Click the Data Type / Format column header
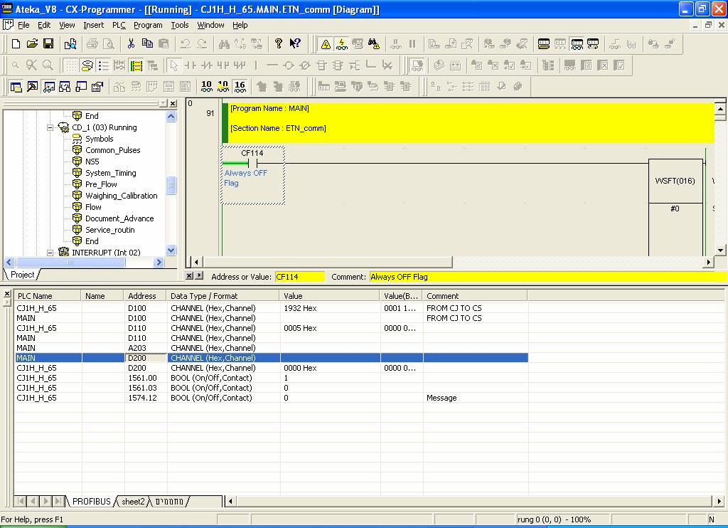 click(x=223, y=296)
